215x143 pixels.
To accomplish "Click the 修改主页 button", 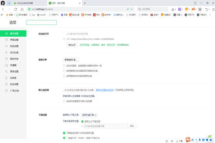I will (x=72, y=45).
